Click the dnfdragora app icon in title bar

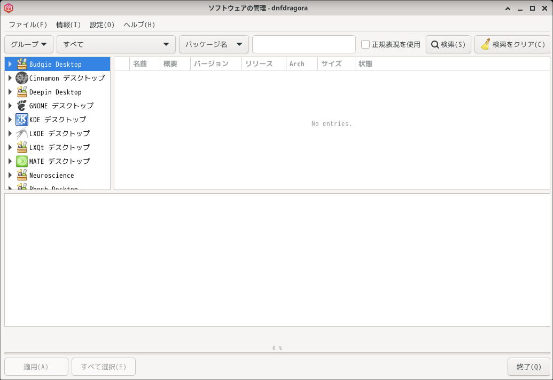[x=9, y=8]
